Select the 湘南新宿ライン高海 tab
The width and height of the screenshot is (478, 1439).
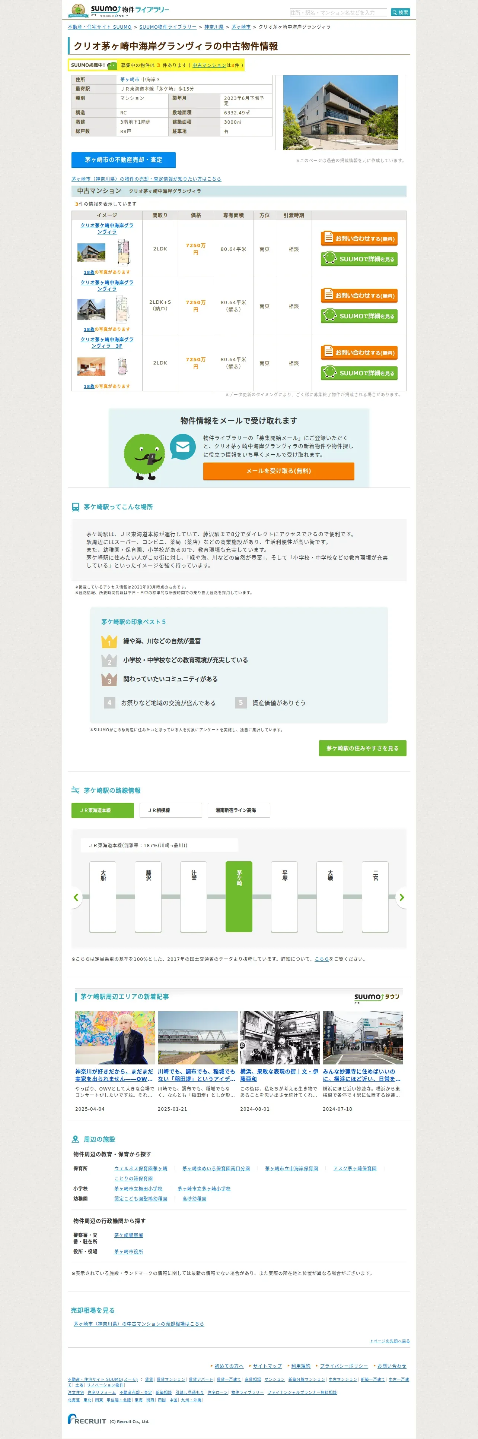pos(239,810)
